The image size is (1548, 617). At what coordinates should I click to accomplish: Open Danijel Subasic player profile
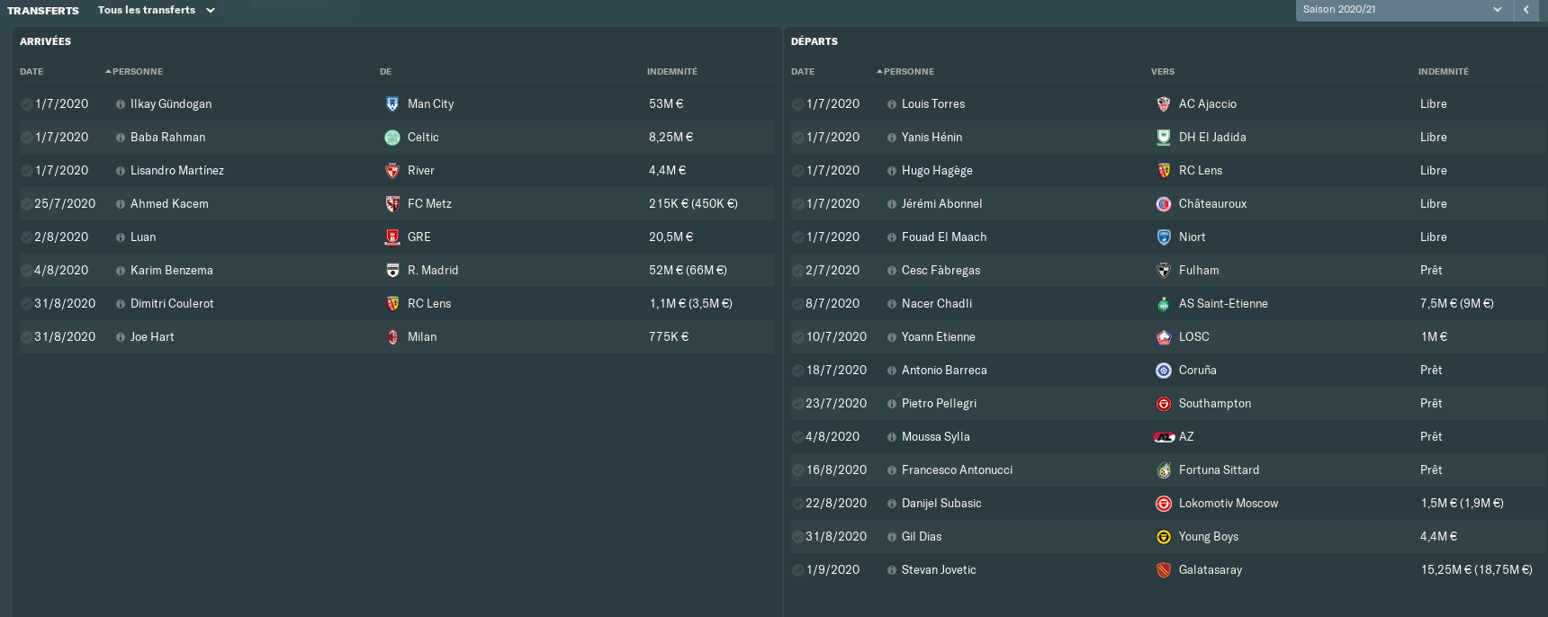tap(941, 504)
